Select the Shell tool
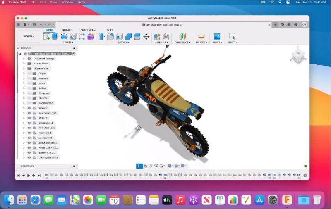The width and height of the screenshot is (331, 209). click(x=120, y=37)
